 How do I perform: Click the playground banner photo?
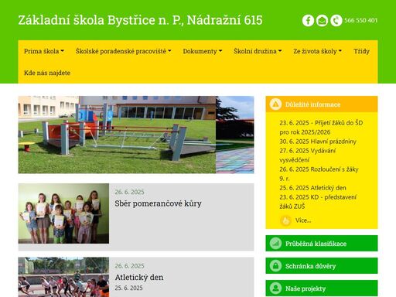(136, 135)
